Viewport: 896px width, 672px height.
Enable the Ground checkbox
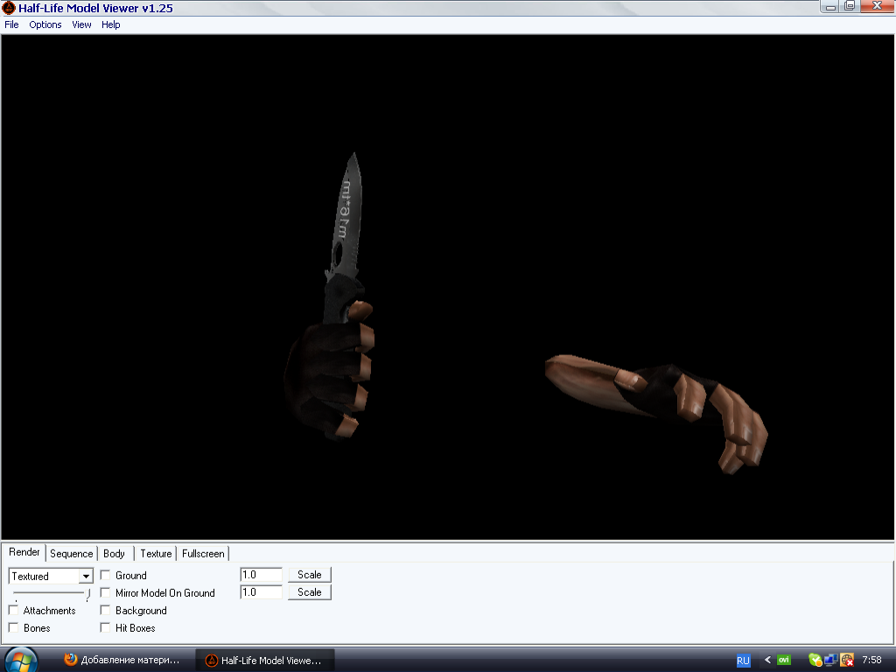coord(106,576)
